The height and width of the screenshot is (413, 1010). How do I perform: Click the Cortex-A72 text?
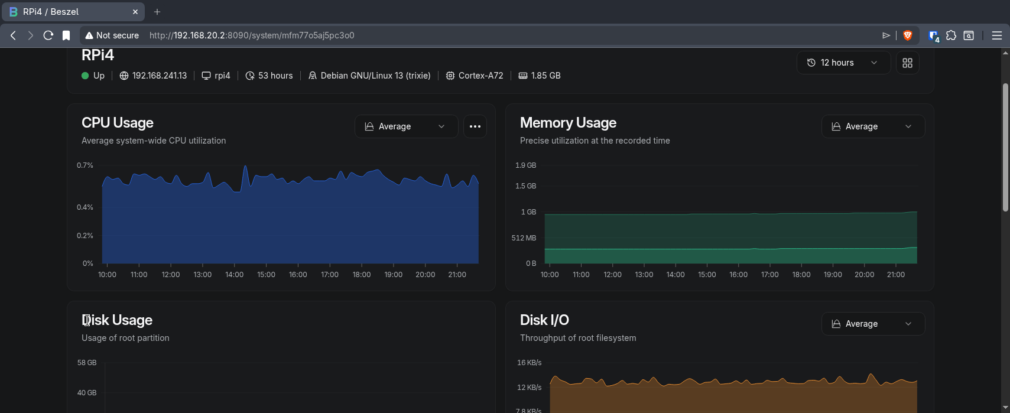(481, 76)
